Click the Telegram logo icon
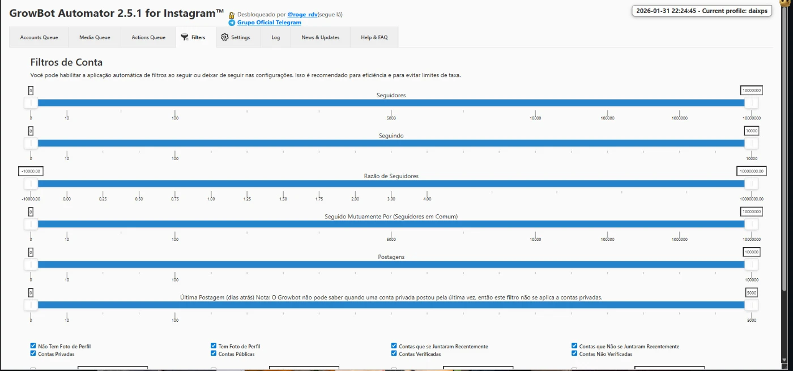Image resolution: width=793 pixels, height=371 pixels. (x=232, y=23)
